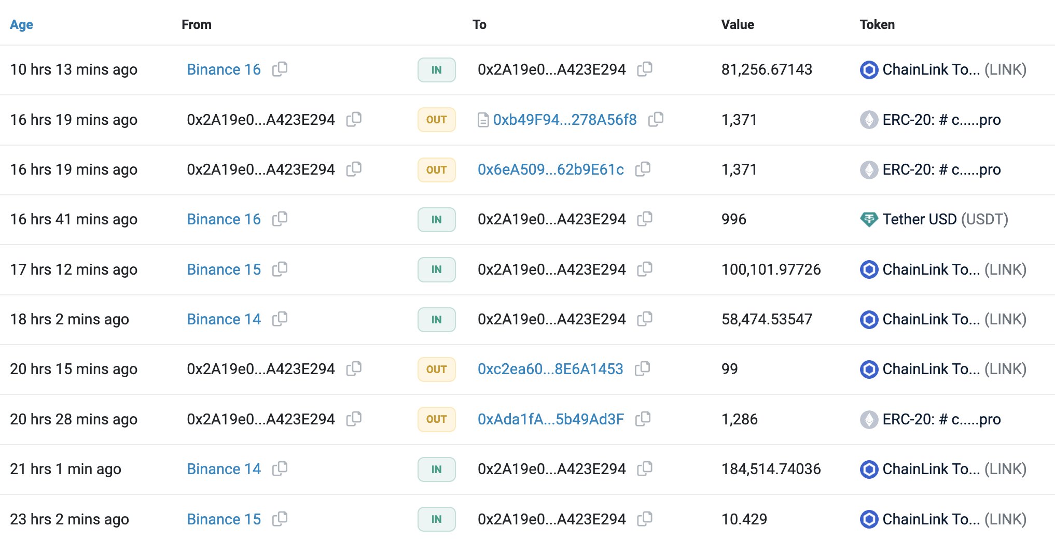This screenshot has height=541, width=1055.
Task: Copy Binance 14 address in 18 hrs 2 mins row
Action: pyautogui.click(x=280, y=319)
